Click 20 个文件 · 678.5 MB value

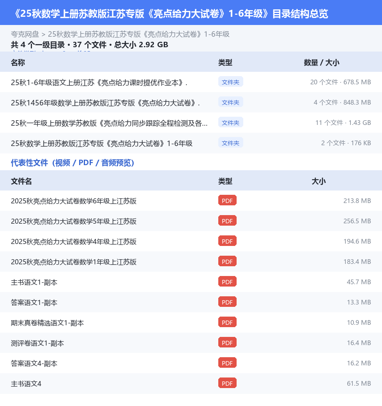click(x=341, y=82)
